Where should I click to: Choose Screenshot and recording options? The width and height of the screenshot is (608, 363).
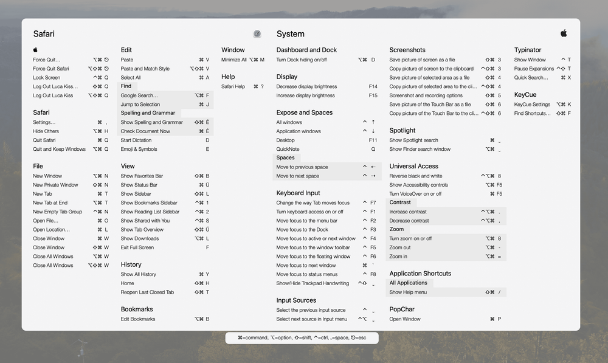(446, 95)
